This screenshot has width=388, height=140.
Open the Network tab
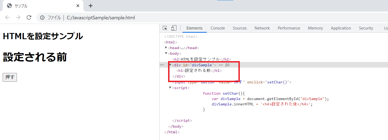pyautogui.click(x=262, y=28)
